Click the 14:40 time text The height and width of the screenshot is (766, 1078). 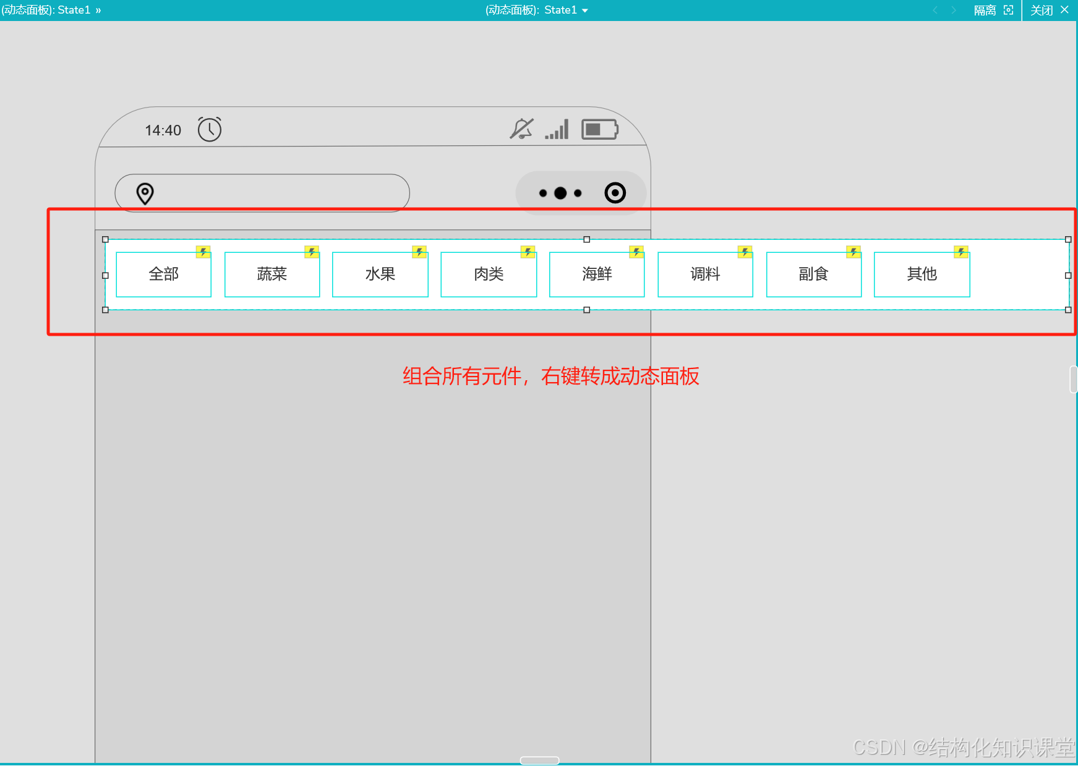pyautogui.click(x=163, y=130)
